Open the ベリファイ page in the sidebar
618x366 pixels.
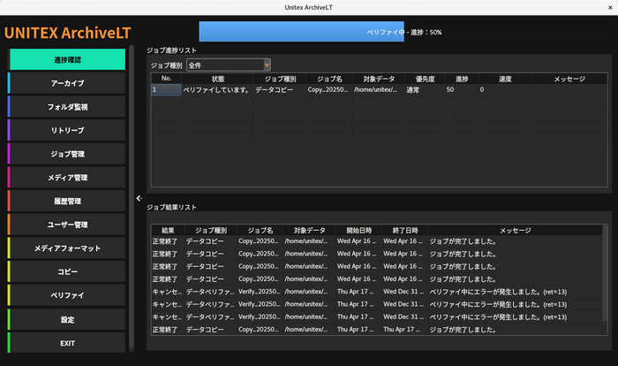click(x=67, y=295)
